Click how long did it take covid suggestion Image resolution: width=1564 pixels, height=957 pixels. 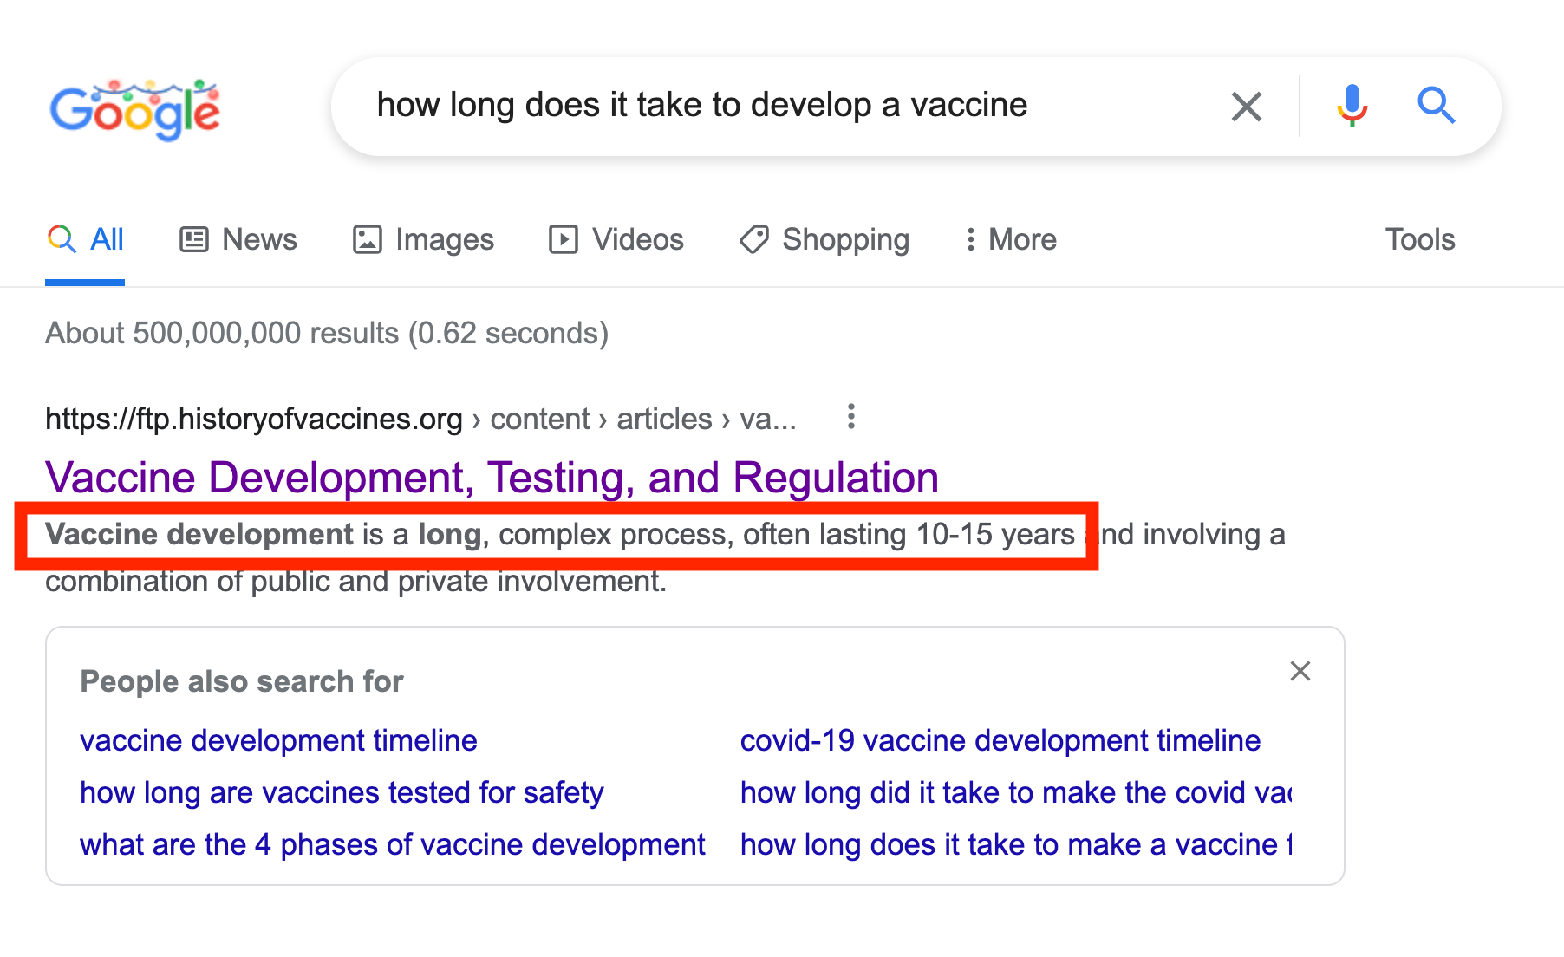tap(1015, 792)
